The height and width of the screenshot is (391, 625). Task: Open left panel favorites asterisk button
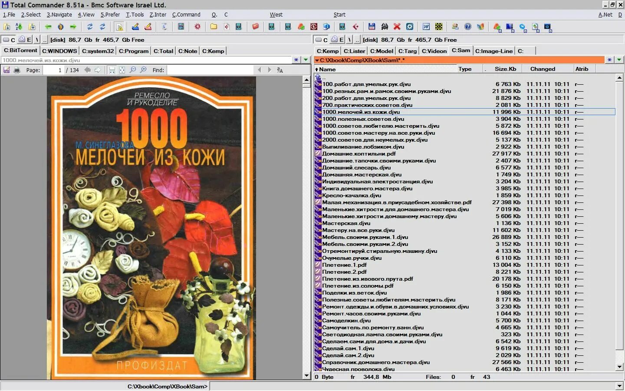tap(296, 60)
